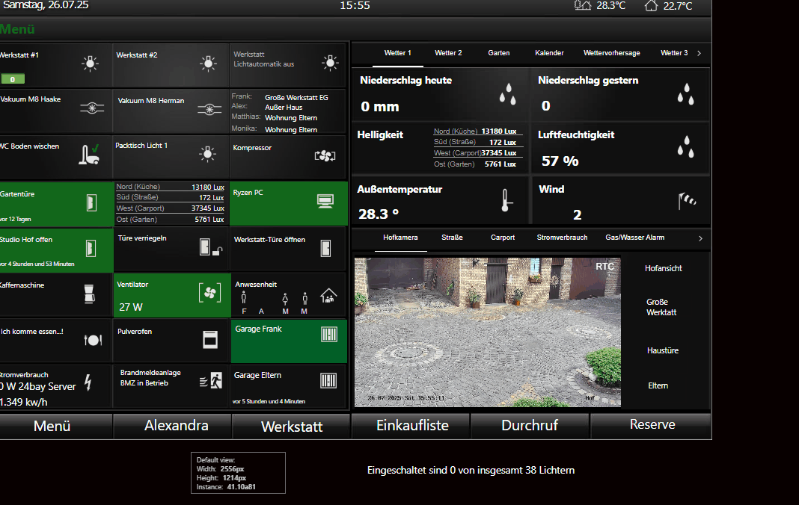This screenshot has width=799, height=505.
Task: Toggle the Pulverofen tile
Action: coord(172,341)
